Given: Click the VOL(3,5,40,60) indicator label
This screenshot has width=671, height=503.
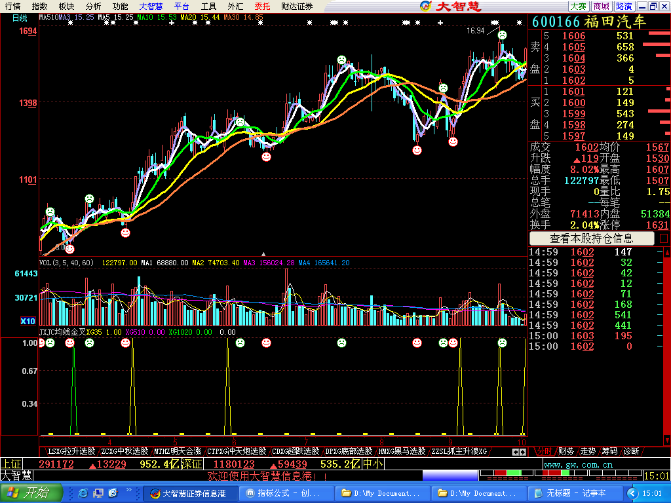Looking at the screenshot, I should [66, 263].
